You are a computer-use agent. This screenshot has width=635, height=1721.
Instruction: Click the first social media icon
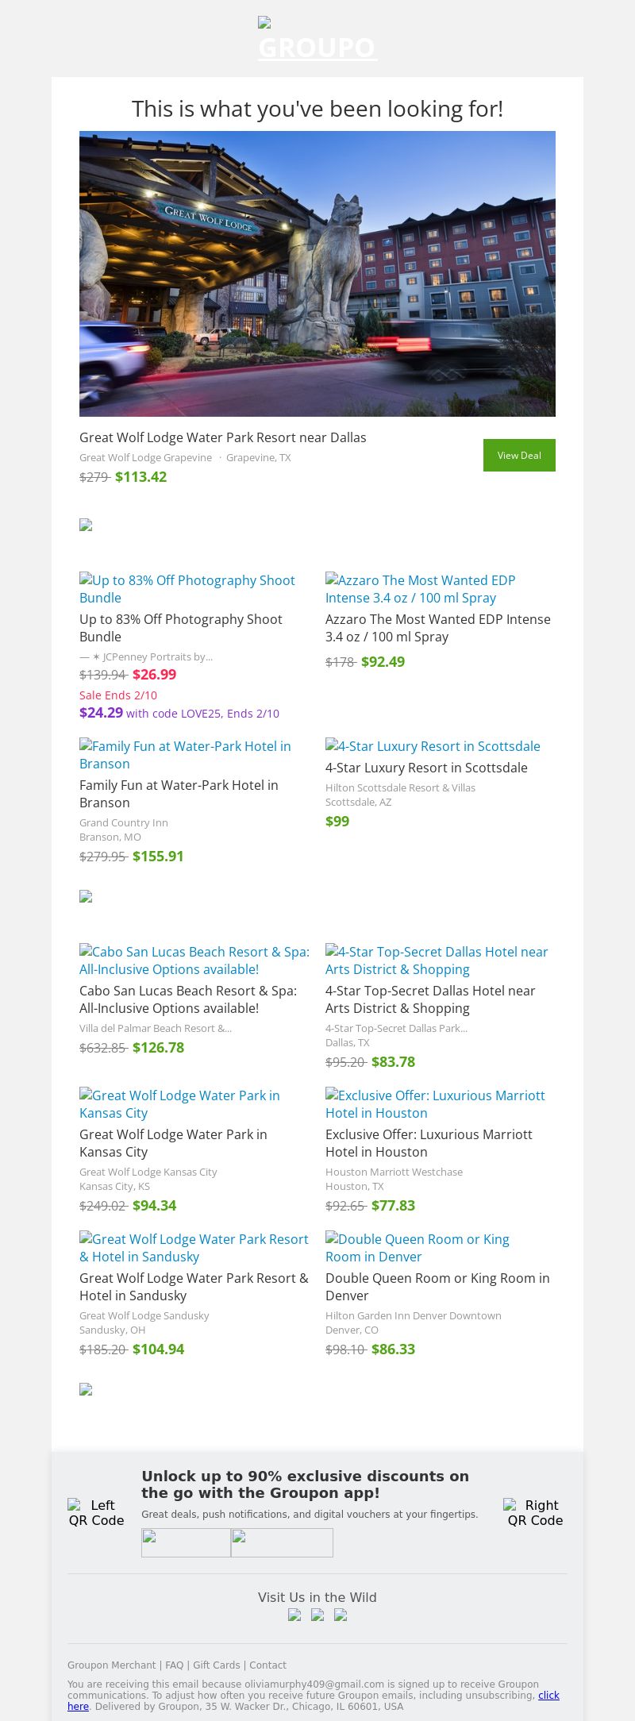[x=294, y=1614]
